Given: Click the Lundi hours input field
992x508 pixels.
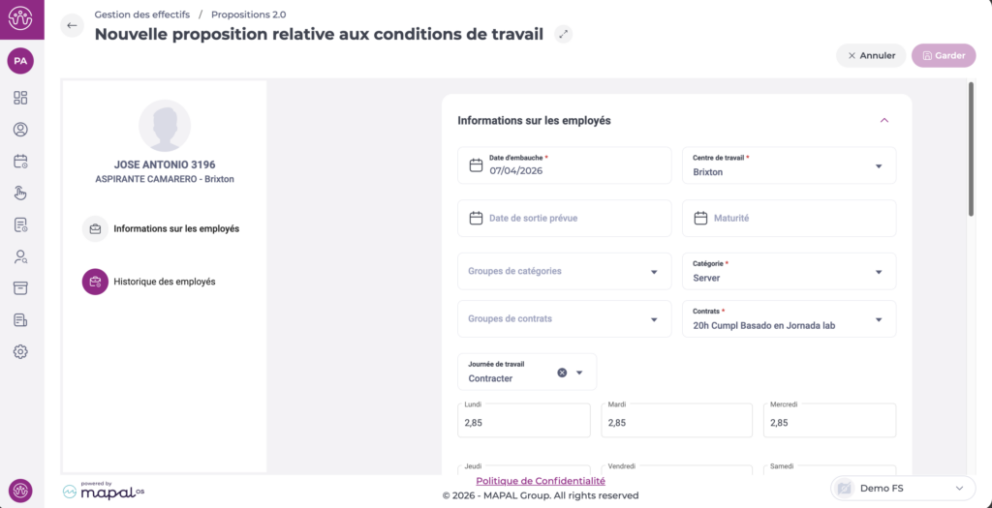Looking at the screenshot, I should (524, 422).
